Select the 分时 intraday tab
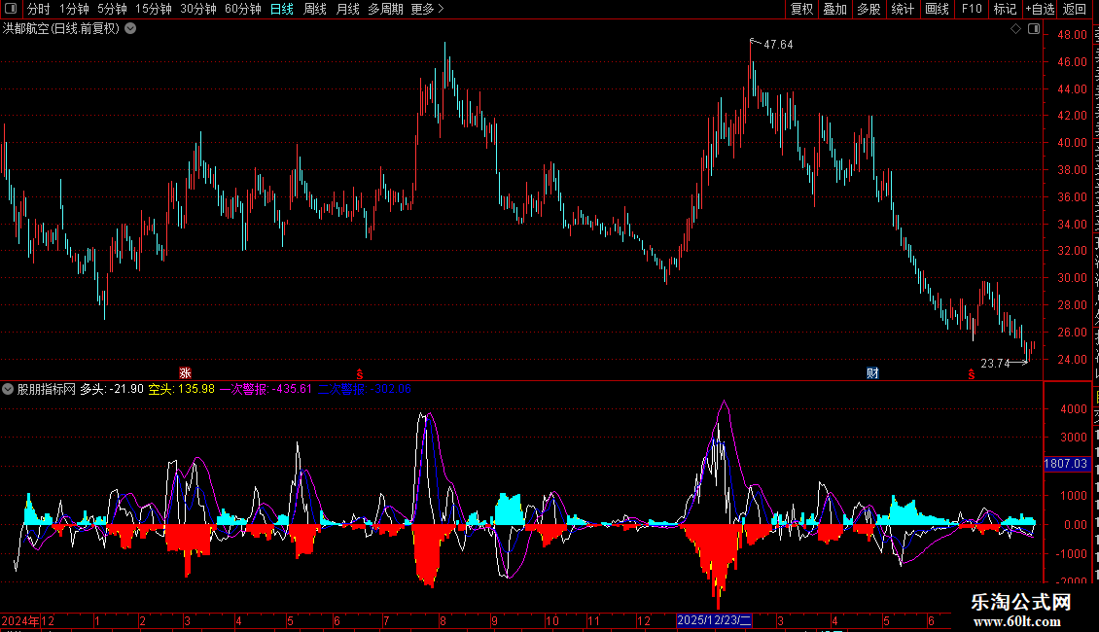 39,9
